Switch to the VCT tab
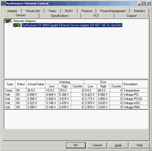This screenshot has height=151, width=152. pos(96,16)
